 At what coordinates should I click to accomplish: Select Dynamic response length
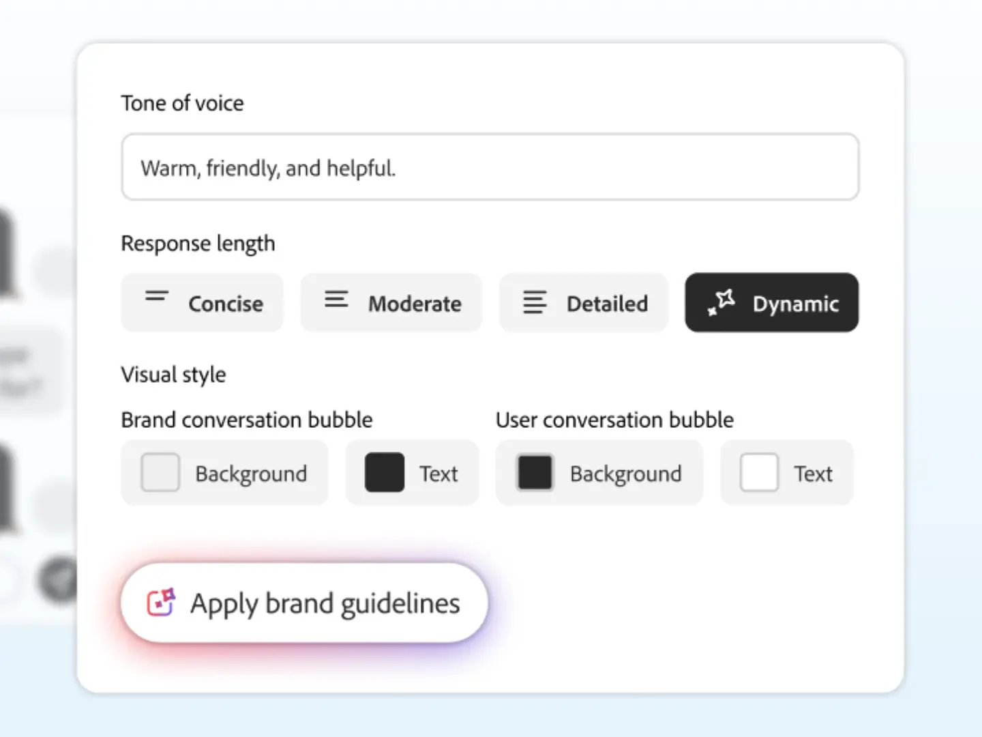click(772, 303)
